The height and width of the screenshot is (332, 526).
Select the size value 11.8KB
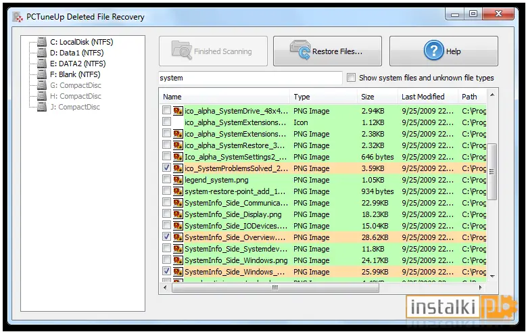pyautogui.click(x=373, y=249)
